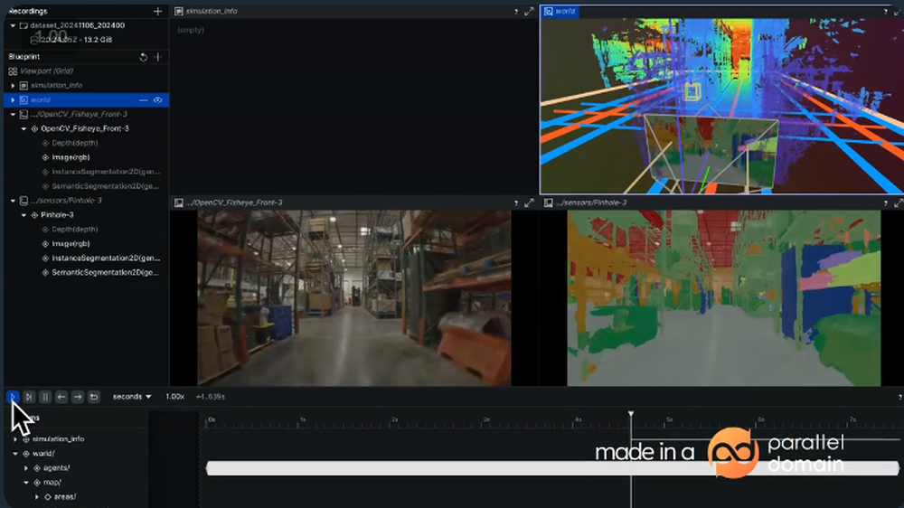This screenshot has width=904, height=508.
Task: Collapse the OpenCV_Fisheye_Front-3 entity node
Action: 24,128
